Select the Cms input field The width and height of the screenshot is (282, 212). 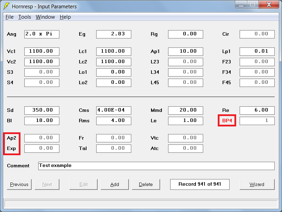(114, 111)
